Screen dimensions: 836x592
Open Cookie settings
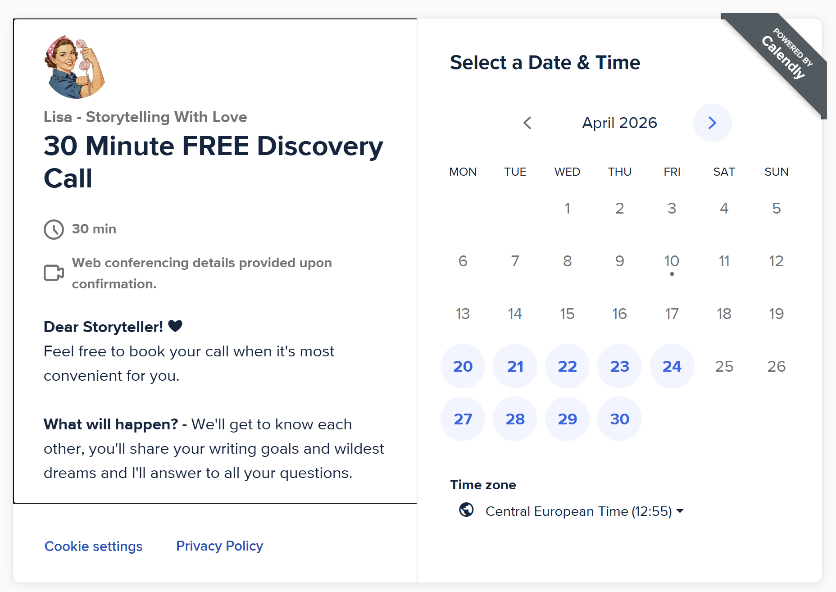[93, 546]
